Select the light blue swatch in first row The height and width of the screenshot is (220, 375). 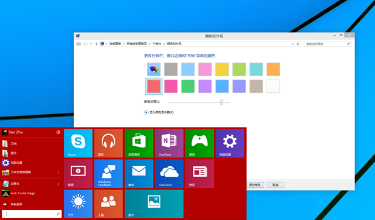[188, 69]
